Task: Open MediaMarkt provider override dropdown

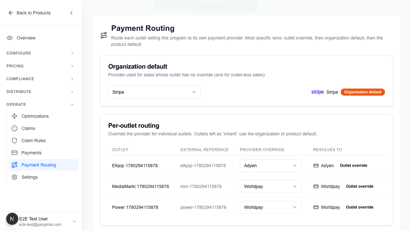Action: pos(271,186)
